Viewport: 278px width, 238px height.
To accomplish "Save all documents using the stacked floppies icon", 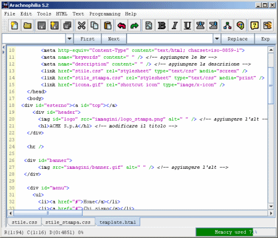I will coord(67,25).
